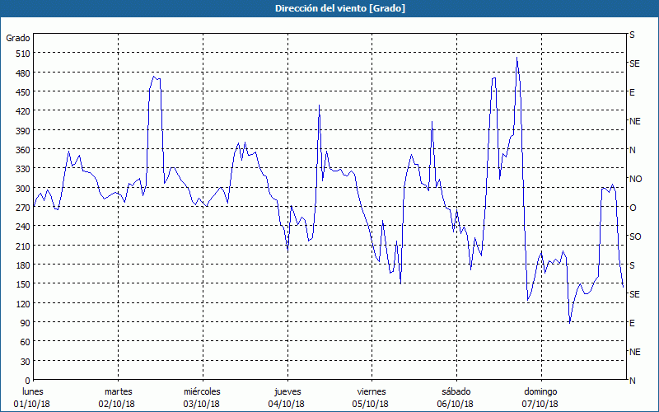Viewport: 659px width, 412px height.
Task: Select the 300 degree axis label
Action: [23, 189]
